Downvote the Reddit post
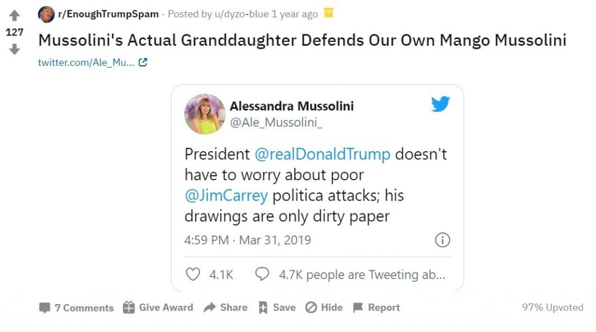This screenshot has height=332, width=596. click(x=15, y=49)
